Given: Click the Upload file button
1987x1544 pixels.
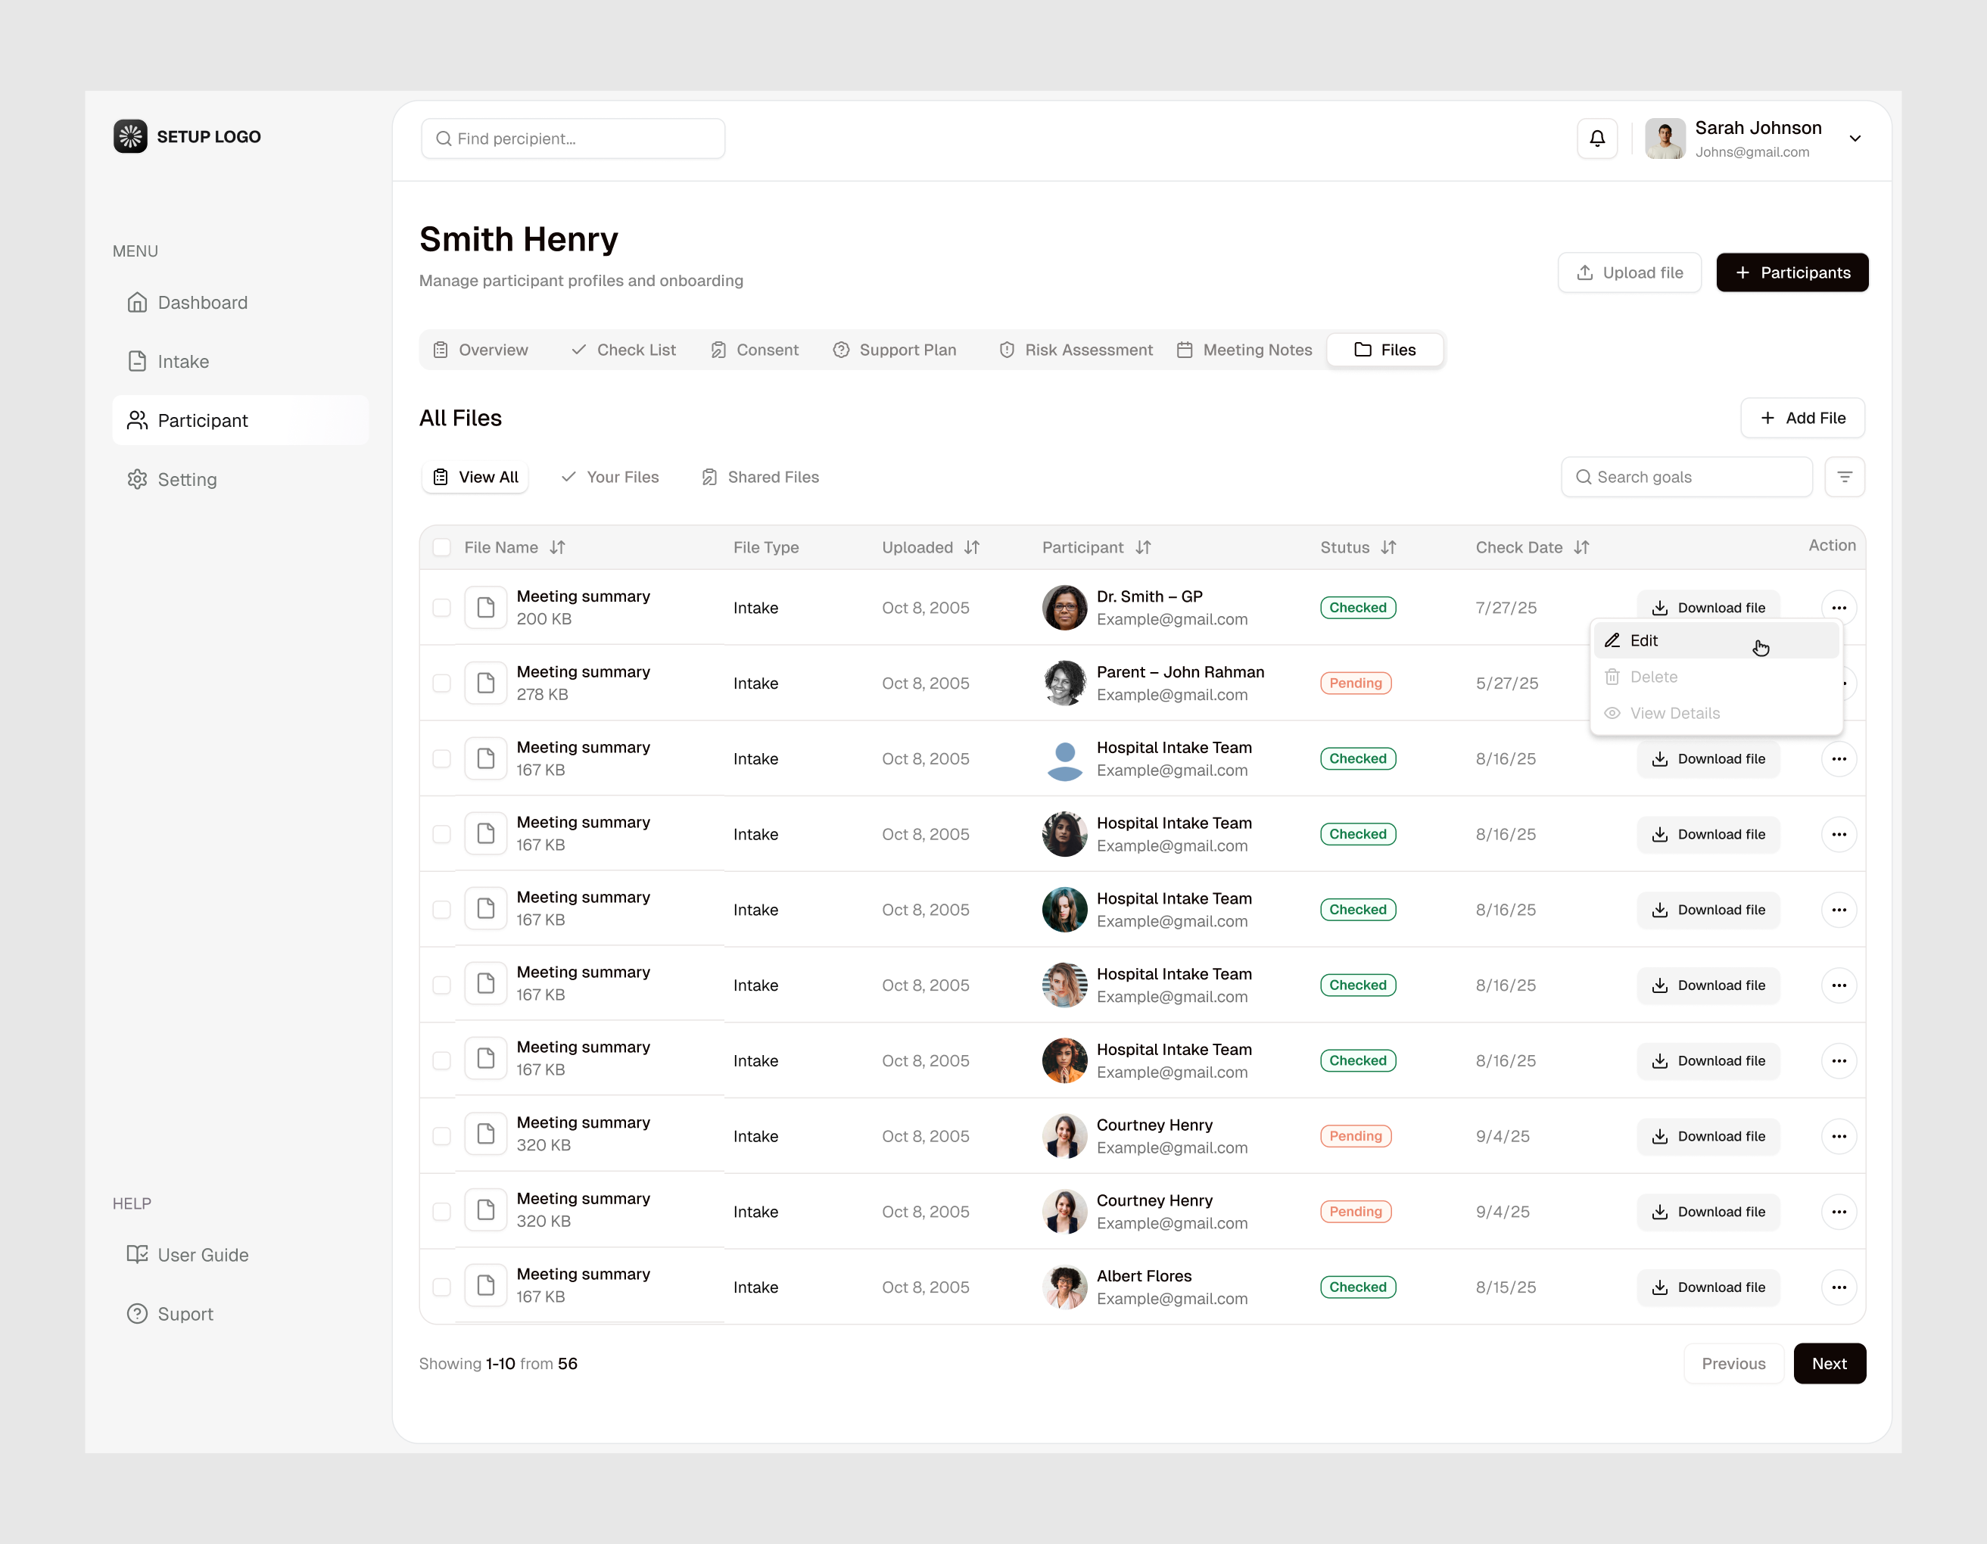Looking at the screenshot, I should pos(1630,272).
